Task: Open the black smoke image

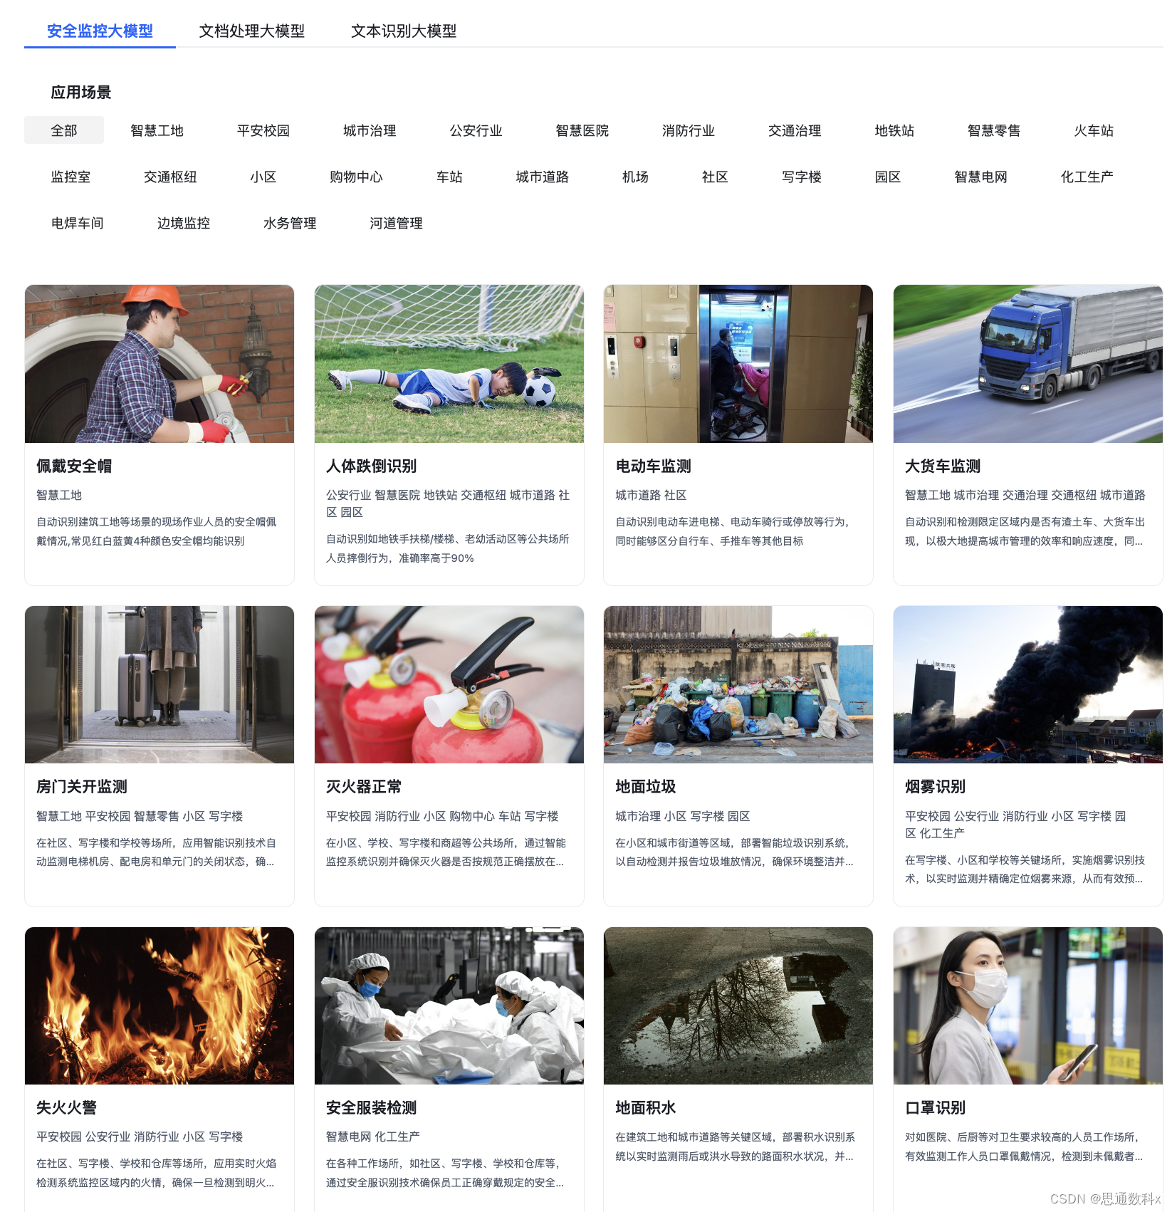Action: click(x=1028, y=685)
